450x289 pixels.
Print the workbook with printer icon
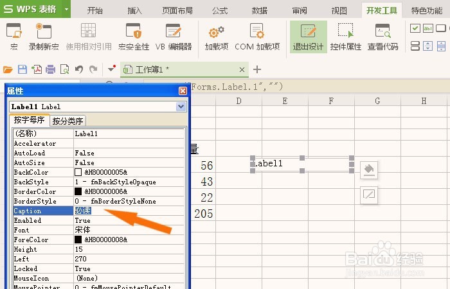pos(51,69)
